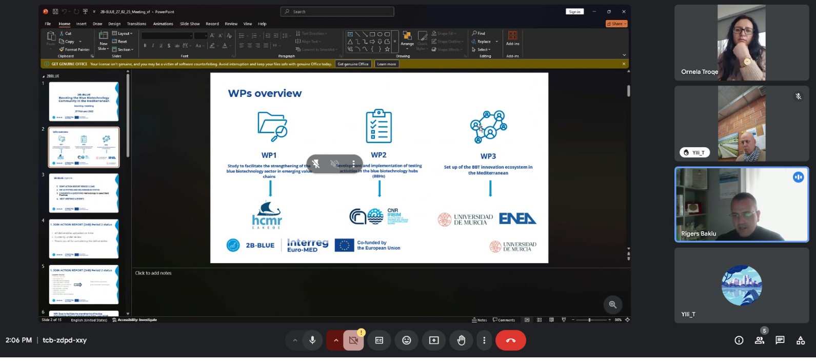The image size is (816, 363).
Task: Mute the microphone
Action: coord(312,340)
